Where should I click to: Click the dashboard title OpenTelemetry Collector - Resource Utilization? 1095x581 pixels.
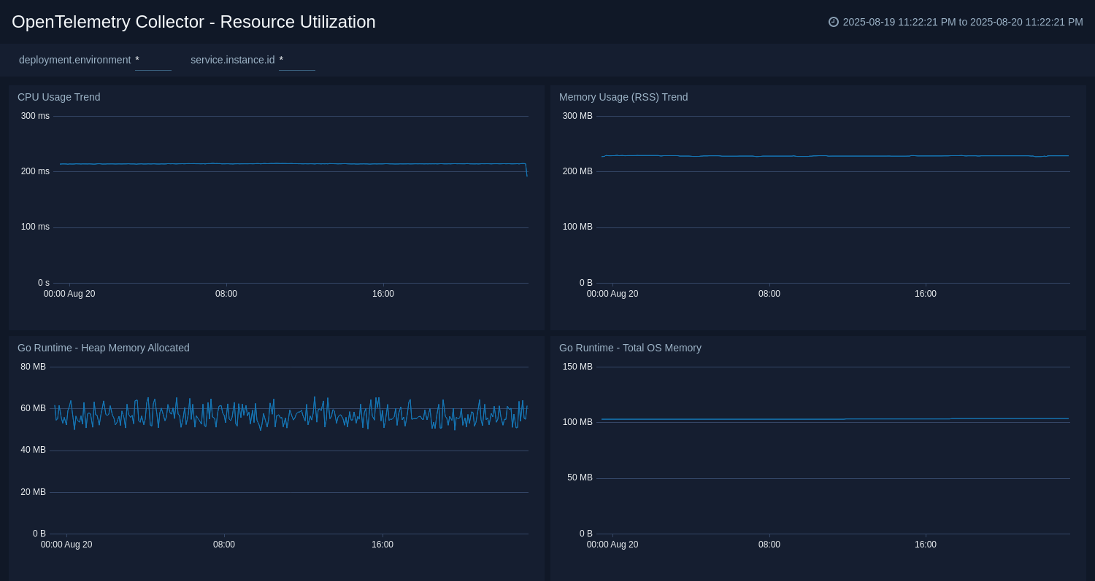(x=193, y=22)
